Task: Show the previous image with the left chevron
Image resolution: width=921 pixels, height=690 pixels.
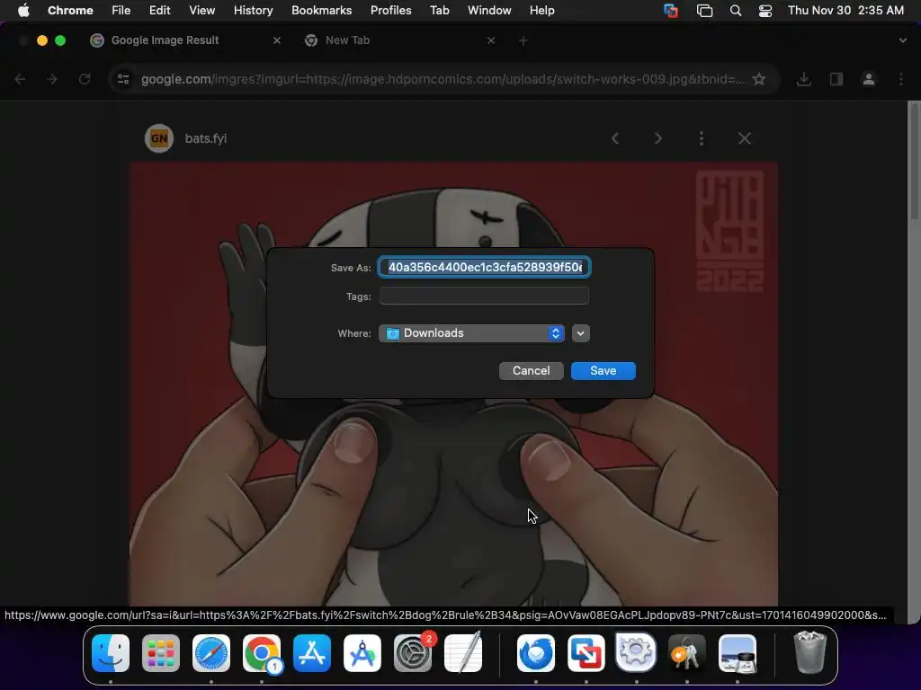Action: coord(615,138)
